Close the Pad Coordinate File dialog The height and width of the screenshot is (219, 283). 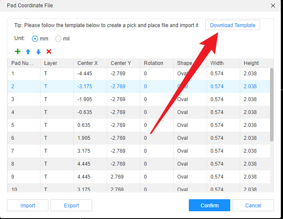pos(273,6)
